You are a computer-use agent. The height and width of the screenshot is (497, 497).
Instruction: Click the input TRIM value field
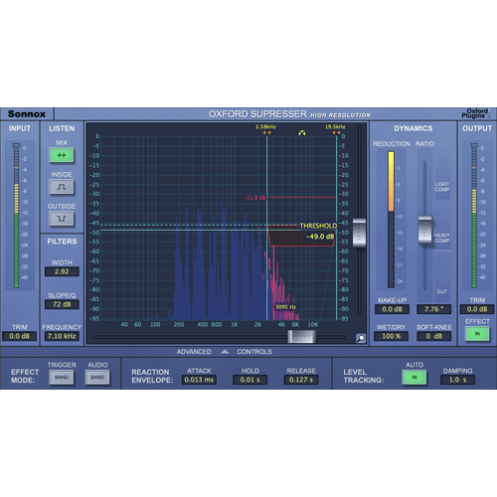click(19, 336)
